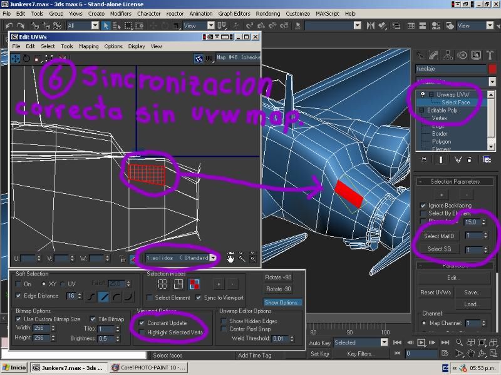Collapse the Editable Poly tree node
The width and height of the screenshot is (501, 375).
pyautogui.click(x=421, y=110)
